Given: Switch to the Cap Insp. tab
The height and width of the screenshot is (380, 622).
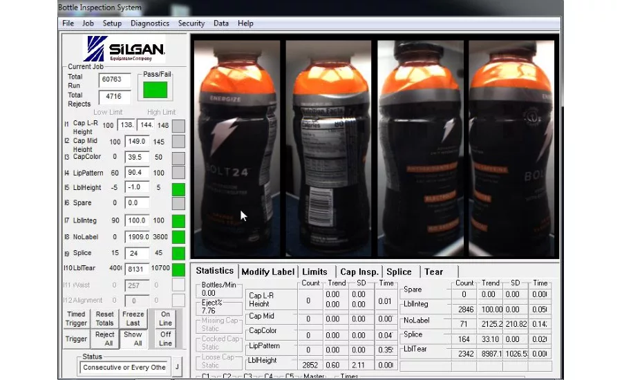Looking at the screenshot, I should [x=359, y=272].
